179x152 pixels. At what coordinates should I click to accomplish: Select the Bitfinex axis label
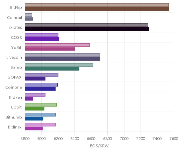[x=15, y=127]
